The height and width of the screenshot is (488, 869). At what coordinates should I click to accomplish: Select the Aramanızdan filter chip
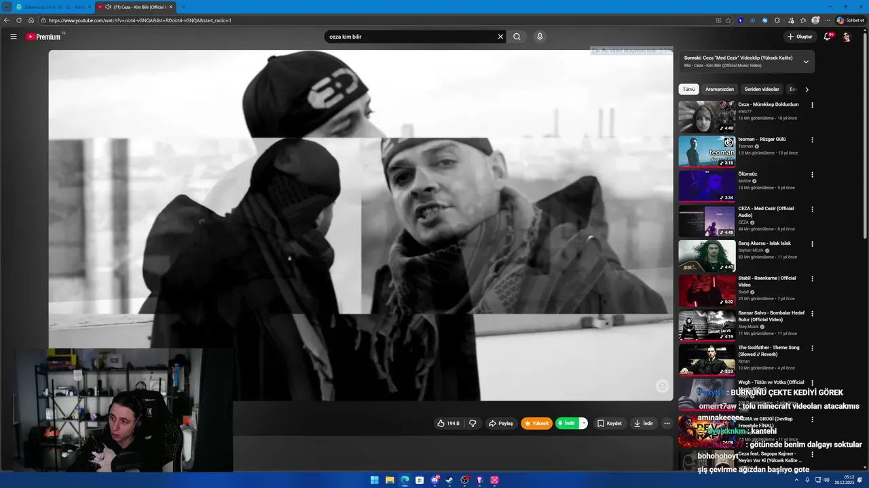(720, 89)
